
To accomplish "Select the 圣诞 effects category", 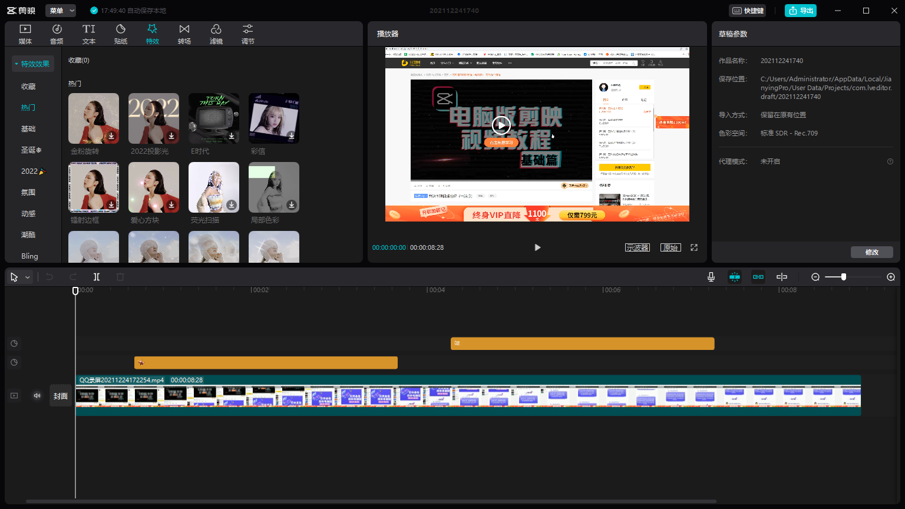I will [x=31, y=150].
